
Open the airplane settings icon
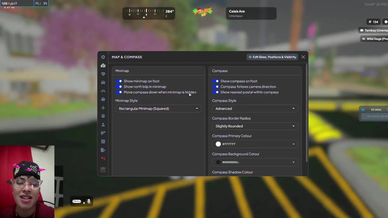point(103,108)
